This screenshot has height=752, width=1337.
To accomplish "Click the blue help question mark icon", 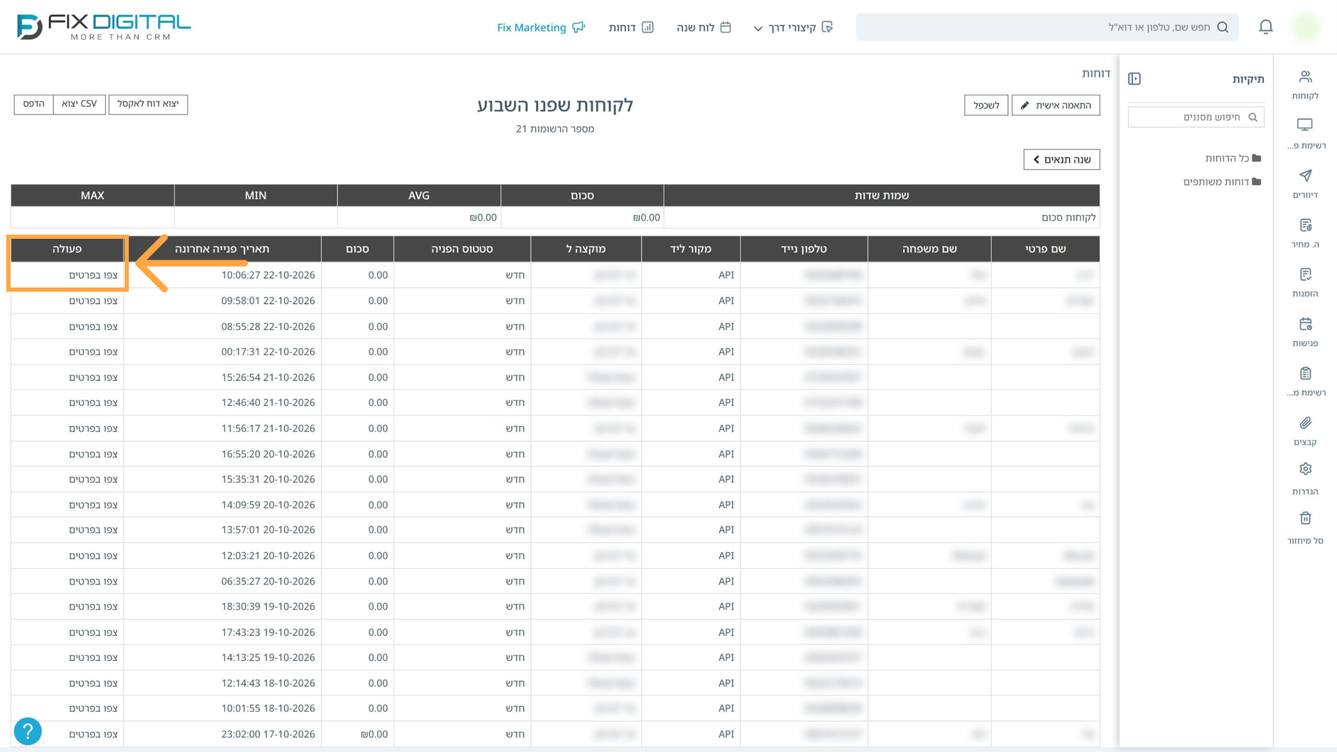I will coord(28,731).
